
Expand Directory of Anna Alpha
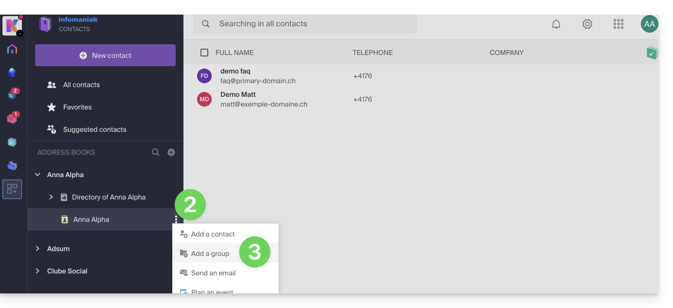pyautogui.click(x=51, y=197)
